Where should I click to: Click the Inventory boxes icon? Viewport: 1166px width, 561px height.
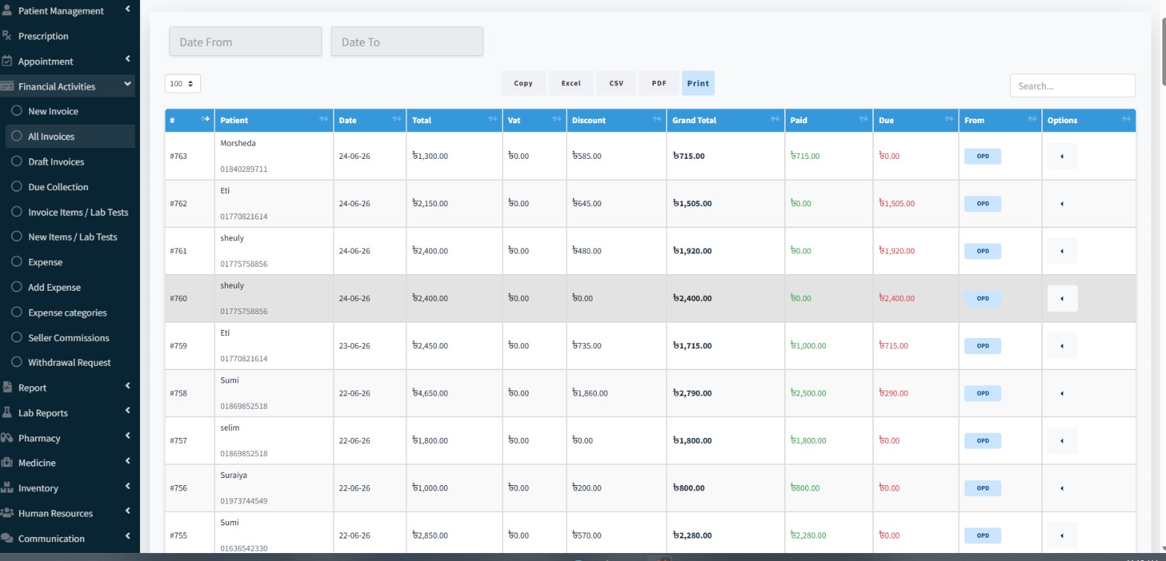7,487
